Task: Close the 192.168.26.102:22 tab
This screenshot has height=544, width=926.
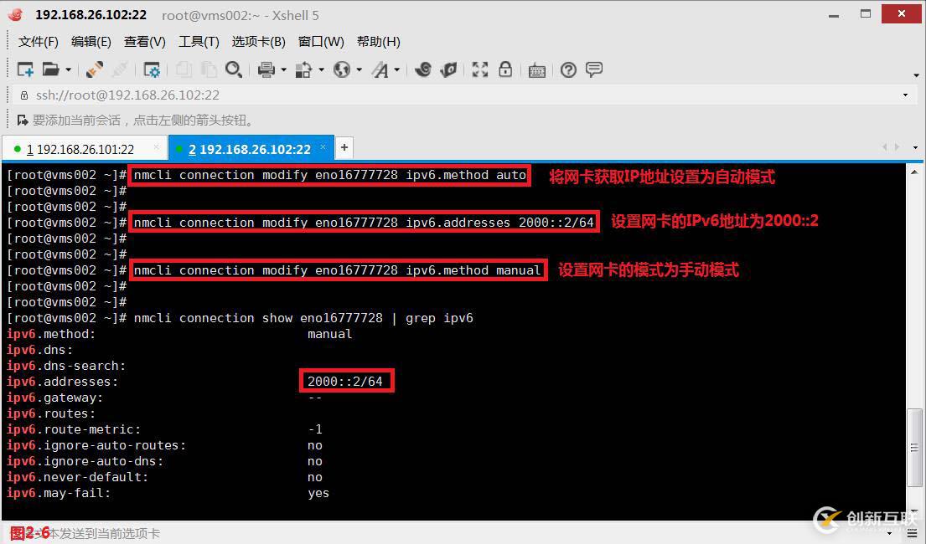Action: tap(323, 147)
